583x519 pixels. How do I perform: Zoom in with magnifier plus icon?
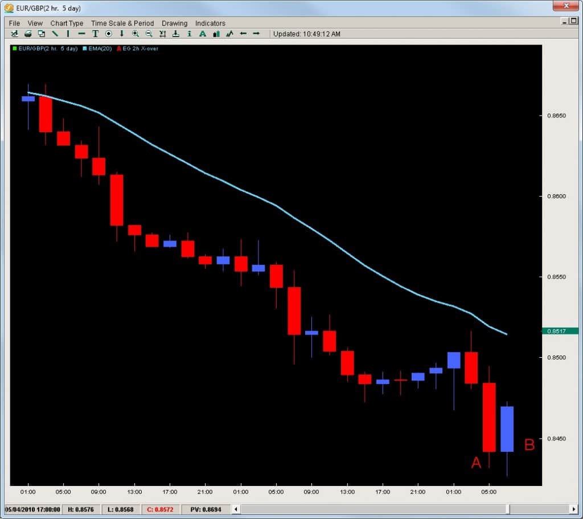[x=136, y=34]
